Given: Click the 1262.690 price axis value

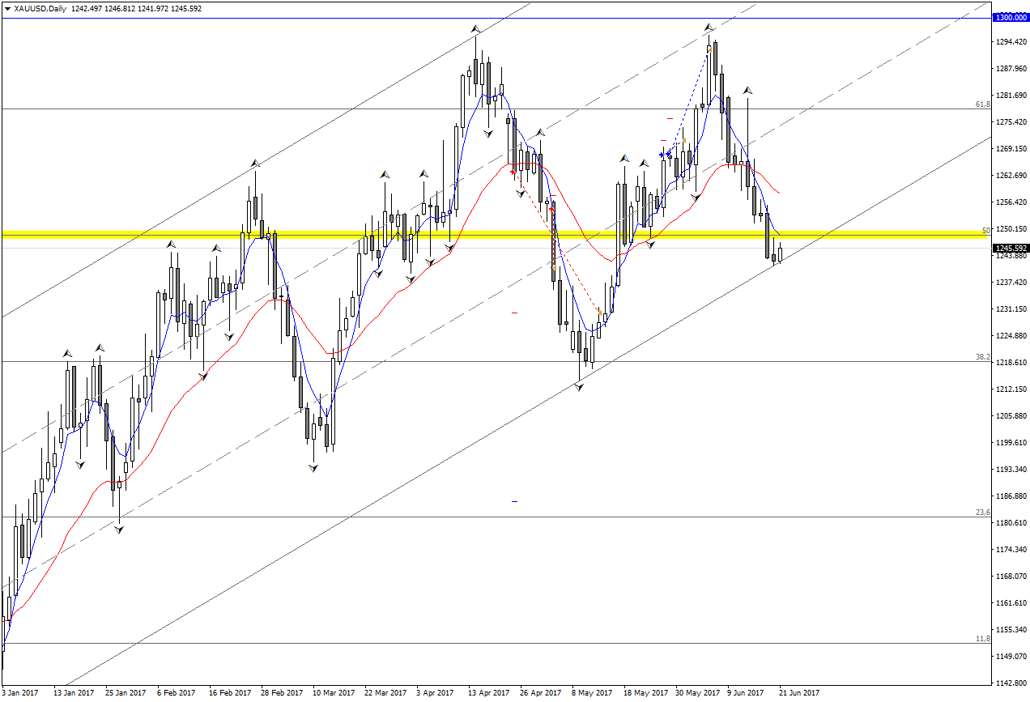Looking at the screenshot, I should click(1011, 175).
